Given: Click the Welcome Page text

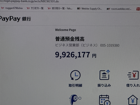Looking at the screenshot, I should [x=65, y=30].
